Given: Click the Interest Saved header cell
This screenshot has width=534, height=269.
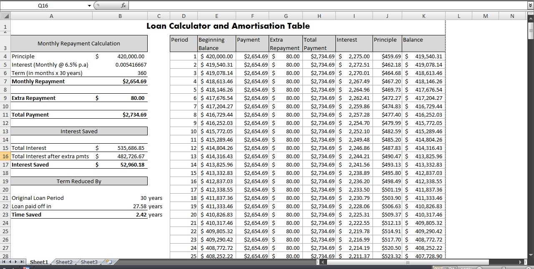Looking at the screenshot, I should (79, 131).
